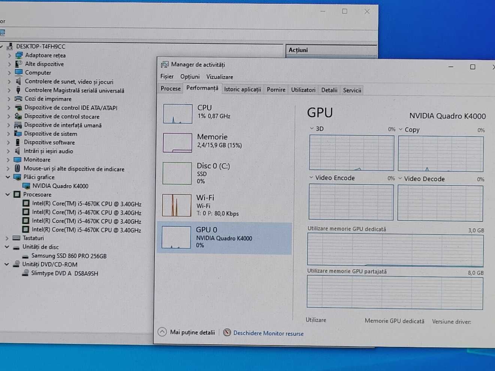Click the Mai puține detalii arrow icon
495x371 pixels.
tap(162, 332)
